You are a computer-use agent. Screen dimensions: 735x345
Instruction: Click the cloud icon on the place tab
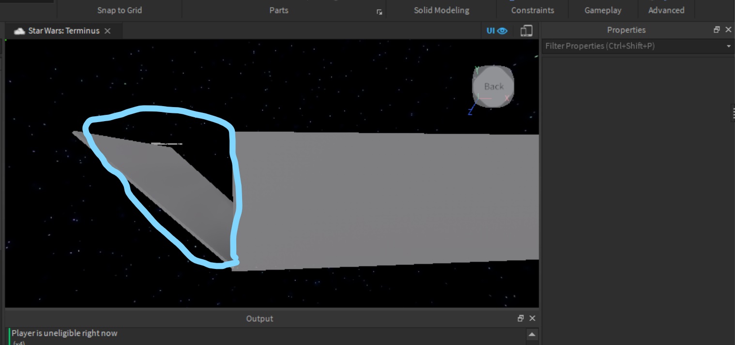click(x=19, y=31)
